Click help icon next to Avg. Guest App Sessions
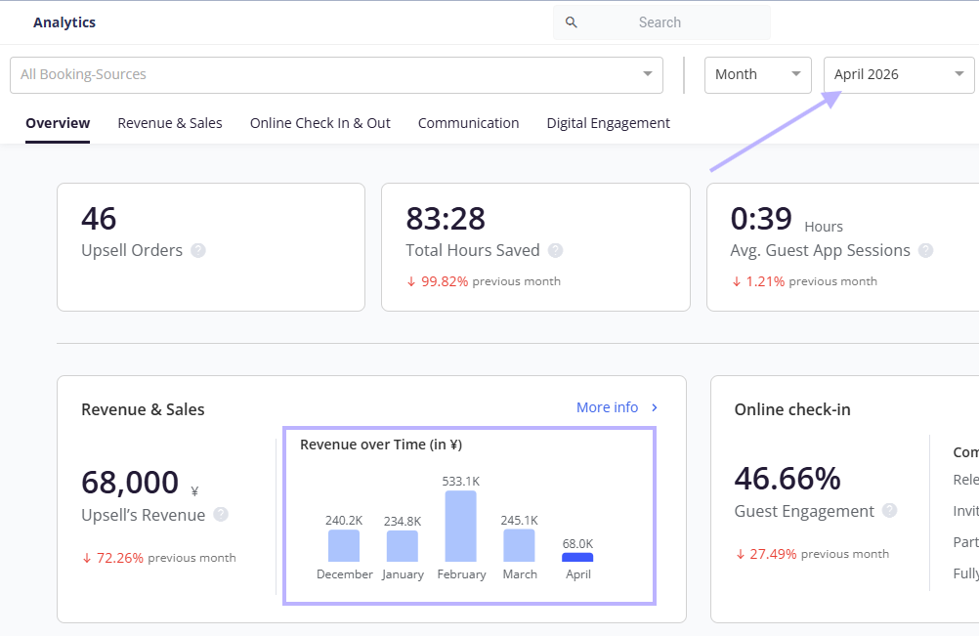 point(926,250)
